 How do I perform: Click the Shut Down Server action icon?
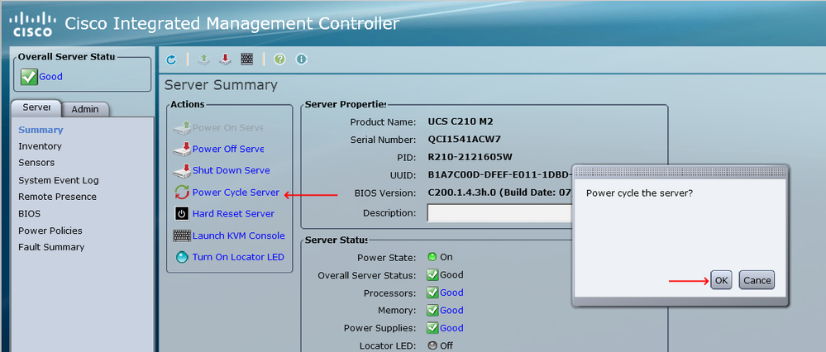point(182,170)
